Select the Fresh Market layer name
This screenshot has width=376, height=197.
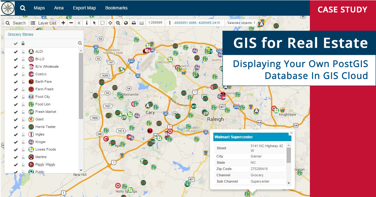[x=46, y=112]
